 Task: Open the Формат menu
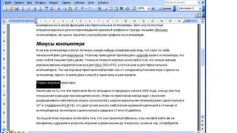(x=53, y=3)
